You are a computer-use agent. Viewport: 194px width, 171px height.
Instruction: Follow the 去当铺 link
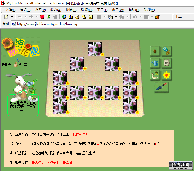68,162
